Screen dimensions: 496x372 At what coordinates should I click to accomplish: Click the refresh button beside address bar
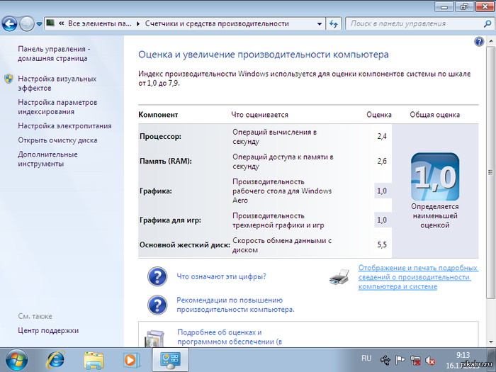pos(334,23)
